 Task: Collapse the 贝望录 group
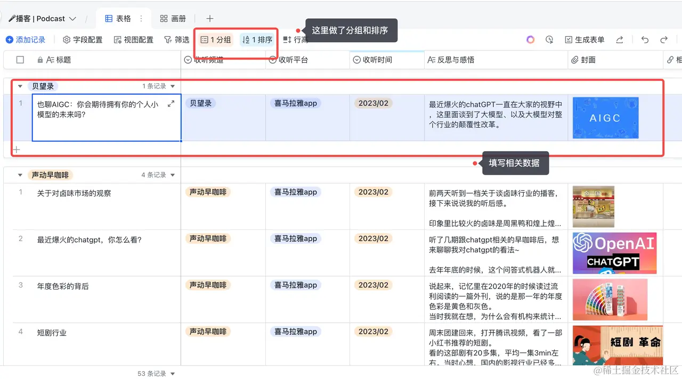coord(20,86)
